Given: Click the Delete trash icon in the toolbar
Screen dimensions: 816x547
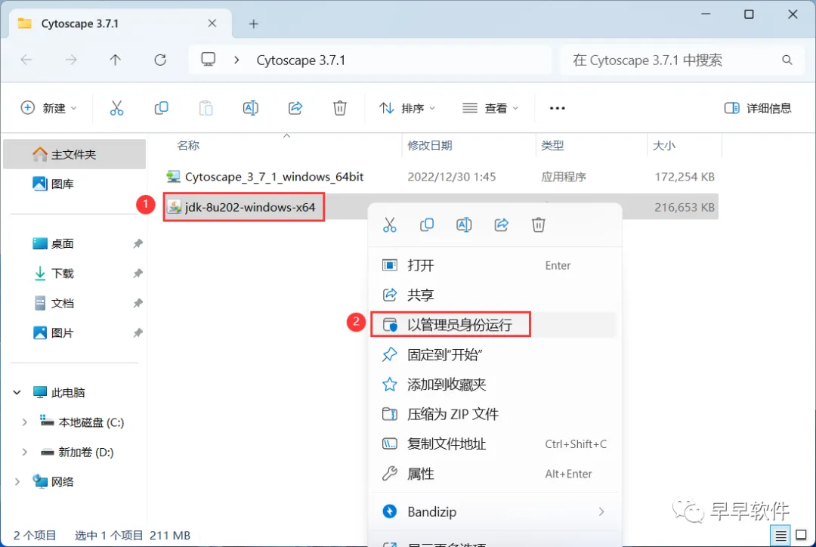Looking at the screenshot, I should (x=340, y=108).
